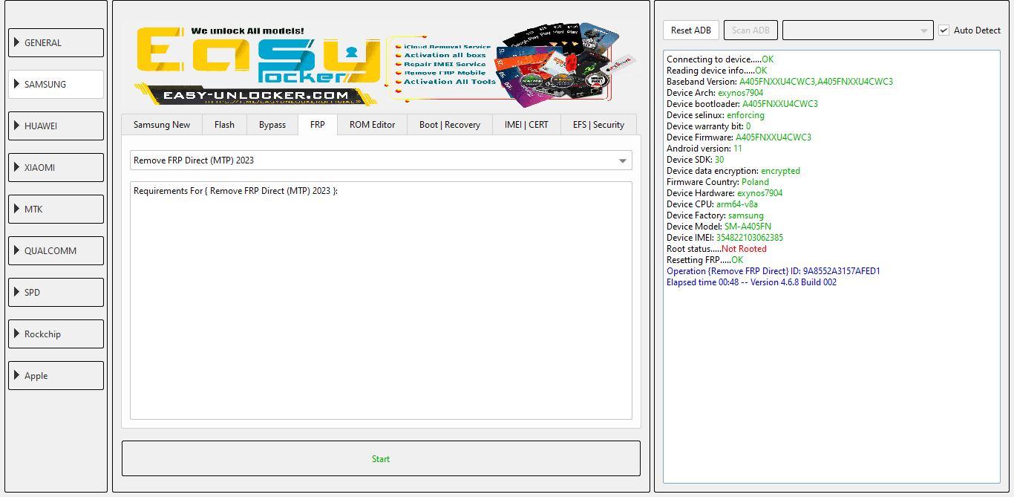This screenshot has width=1014, height=497.
Task: Click inside the Requirements text area
Action: [x=381, y=300]
